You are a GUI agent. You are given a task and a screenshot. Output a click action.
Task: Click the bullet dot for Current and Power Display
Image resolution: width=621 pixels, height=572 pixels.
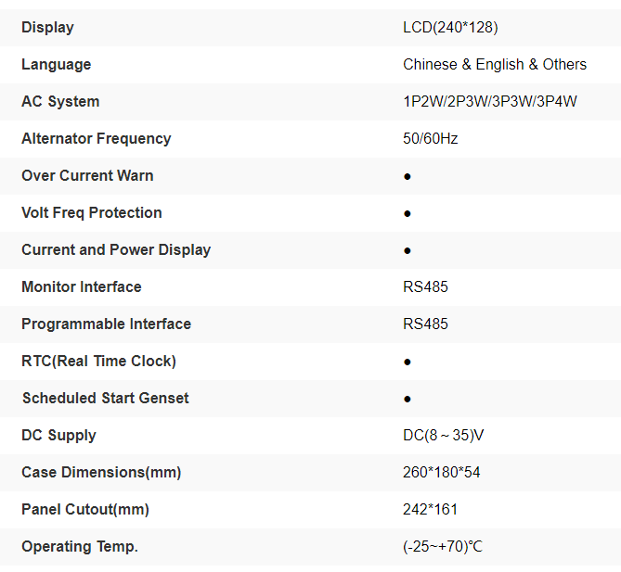click(x=408, y=250)
